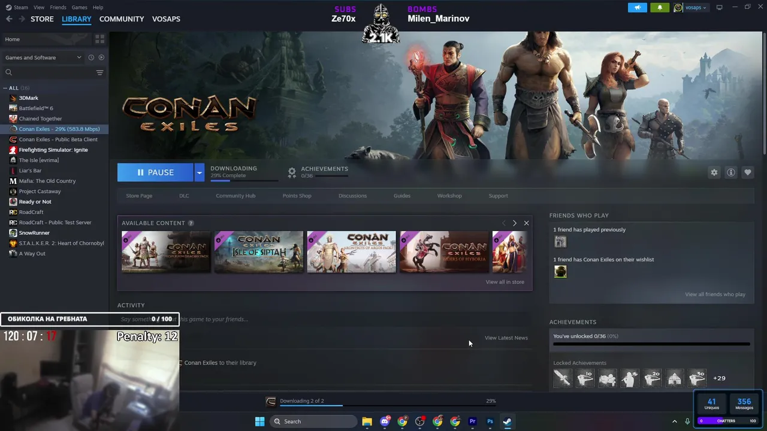
Task: Select S.T.A.L.K.E.R. 2: Heart of Chornobyl
Action: click(61, 243)
